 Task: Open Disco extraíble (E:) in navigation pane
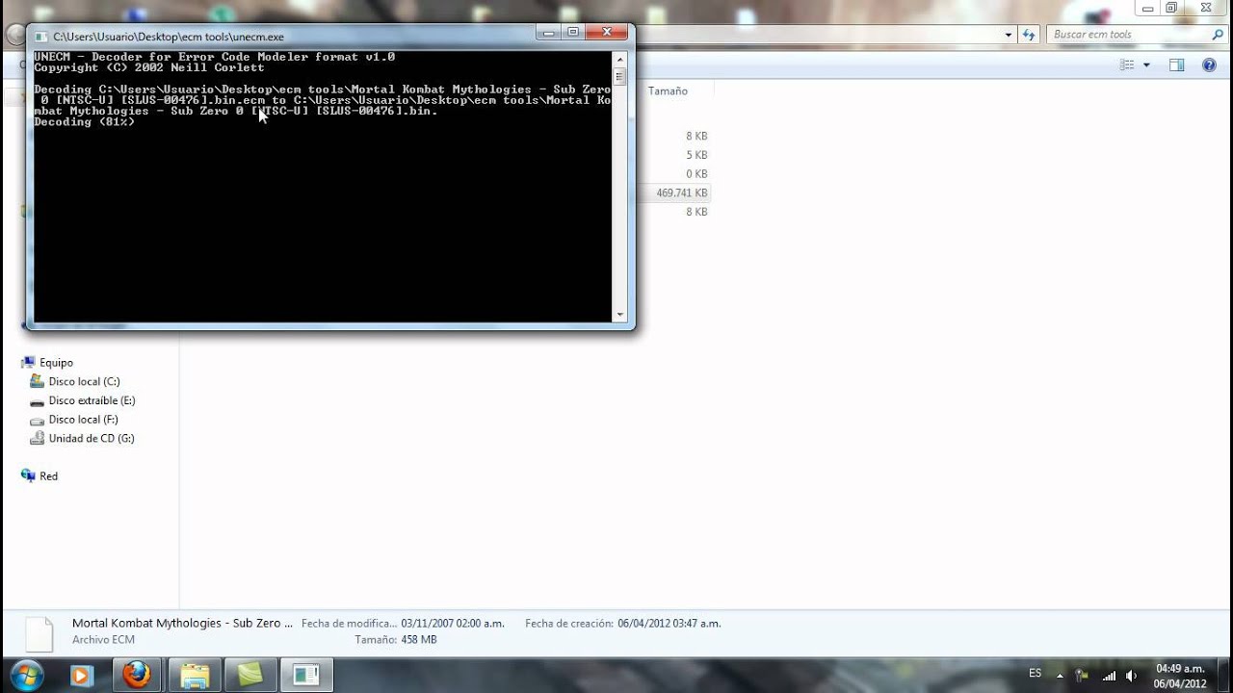pos(92,400)
